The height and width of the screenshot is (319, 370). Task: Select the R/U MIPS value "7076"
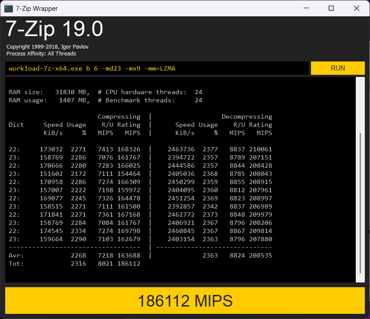[106, 157]
